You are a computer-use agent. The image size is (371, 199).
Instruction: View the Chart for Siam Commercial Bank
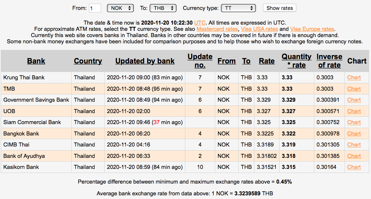354,122
